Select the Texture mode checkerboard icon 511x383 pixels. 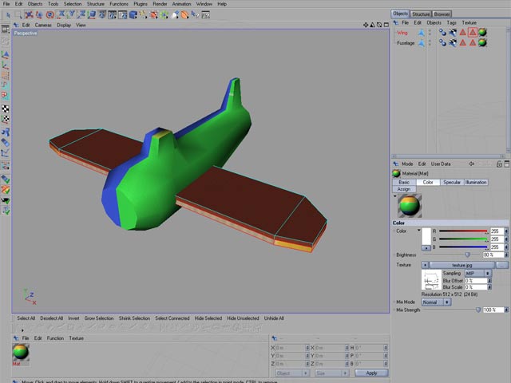click(x=6, y=109)
